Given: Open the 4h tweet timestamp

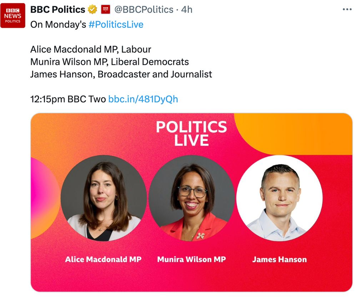Looking at the screenshot, I should point(187,10).
